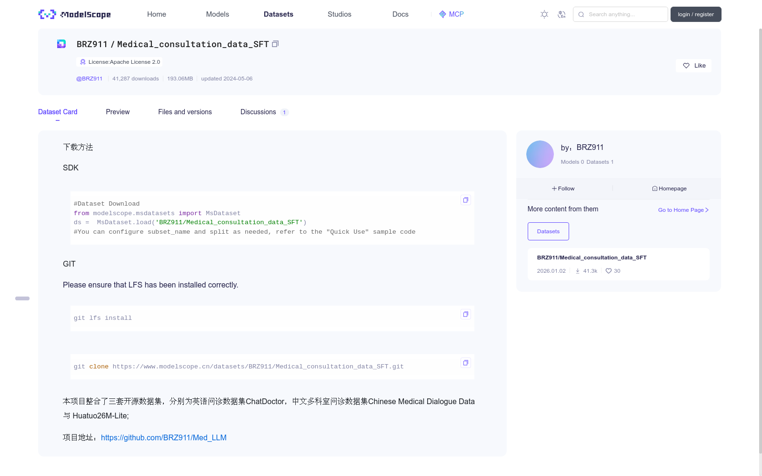The width and height of the screenshot is (762, 476).
Task: Click the MsDataset.load code line
Action: pyautogui.click(x=190, y=222)
